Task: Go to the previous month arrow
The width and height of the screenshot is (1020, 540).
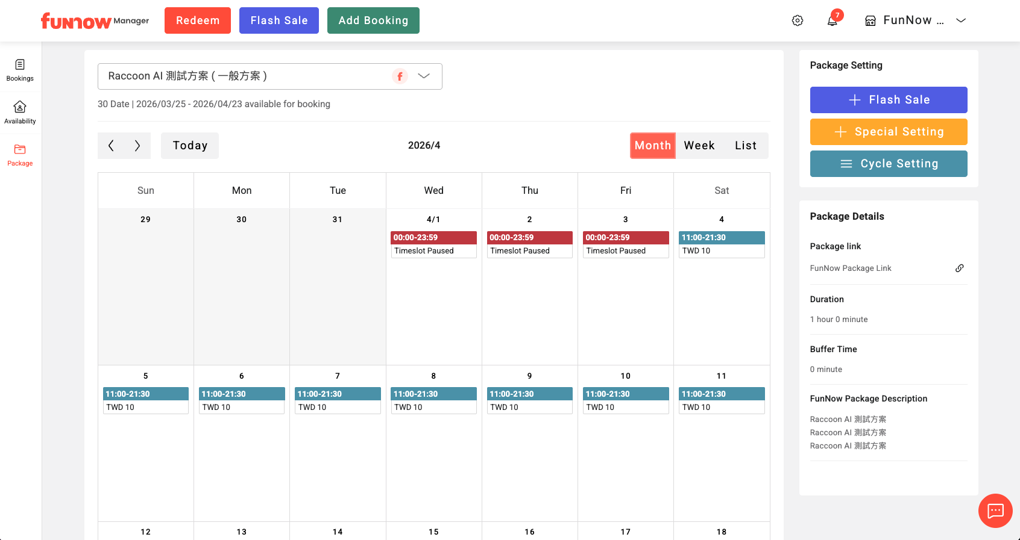Action: coord(111,146)
